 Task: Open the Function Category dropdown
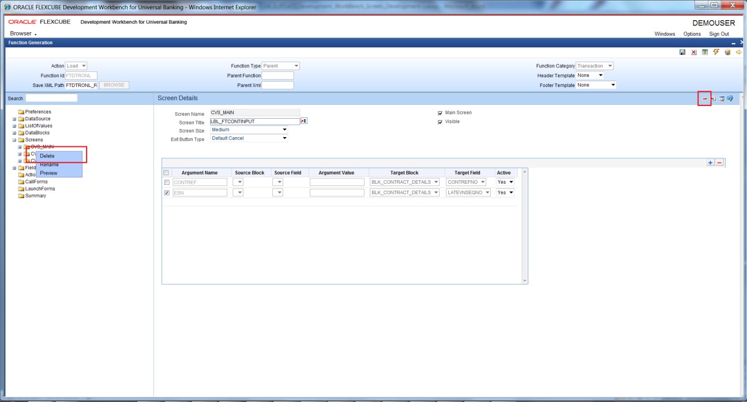pyautogui.click(x=595, y=66)
